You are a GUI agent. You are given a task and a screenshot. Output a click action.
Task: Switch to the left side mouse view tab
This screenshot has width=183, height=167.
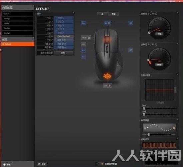(x=102, y=14)
